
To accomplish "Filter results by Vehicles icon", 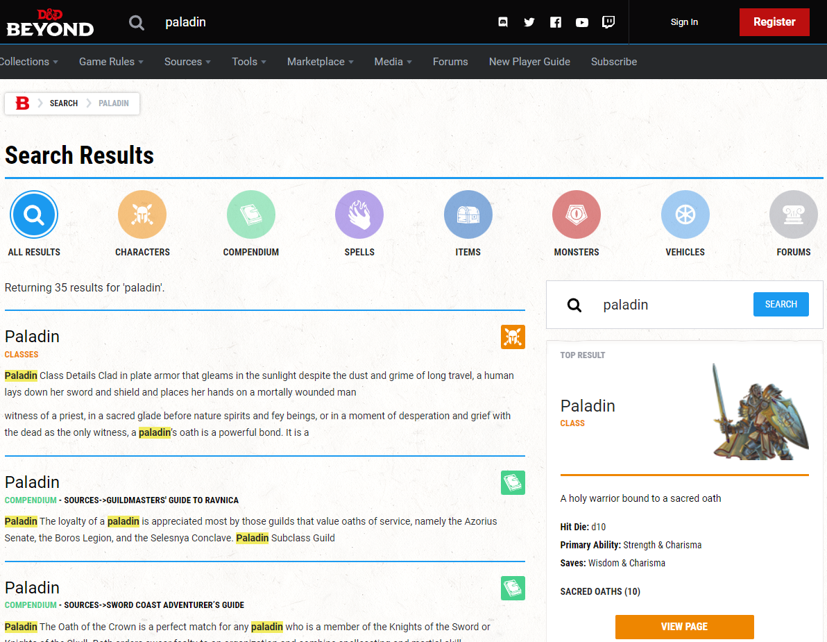I will coord(685,214).
